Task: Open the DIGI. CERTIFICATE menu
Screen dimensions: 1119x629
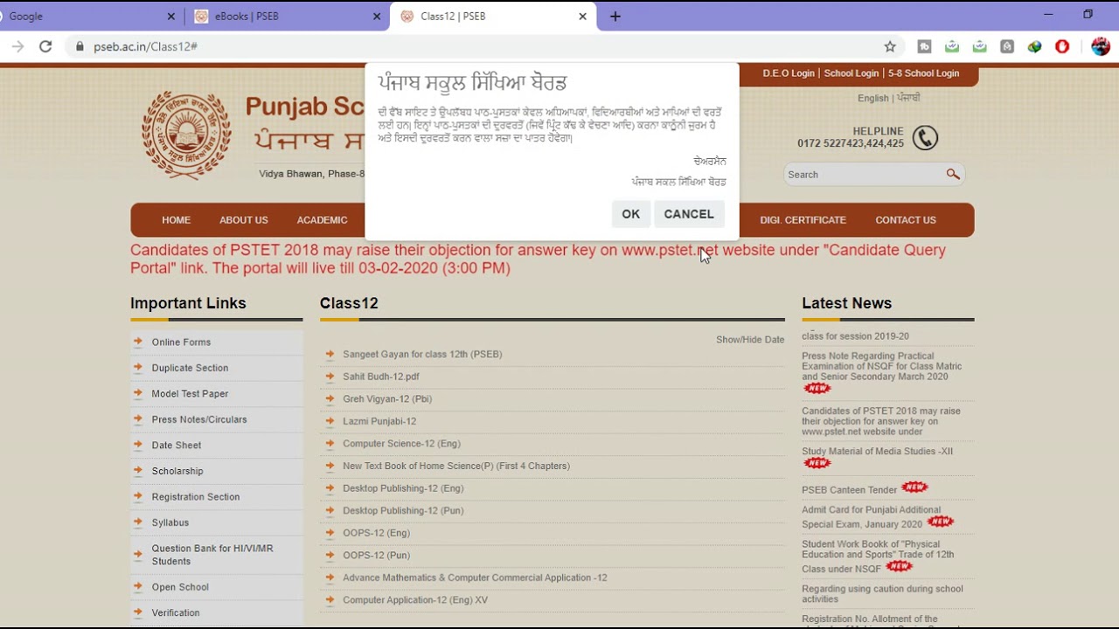Action: (x=803, y=220)
